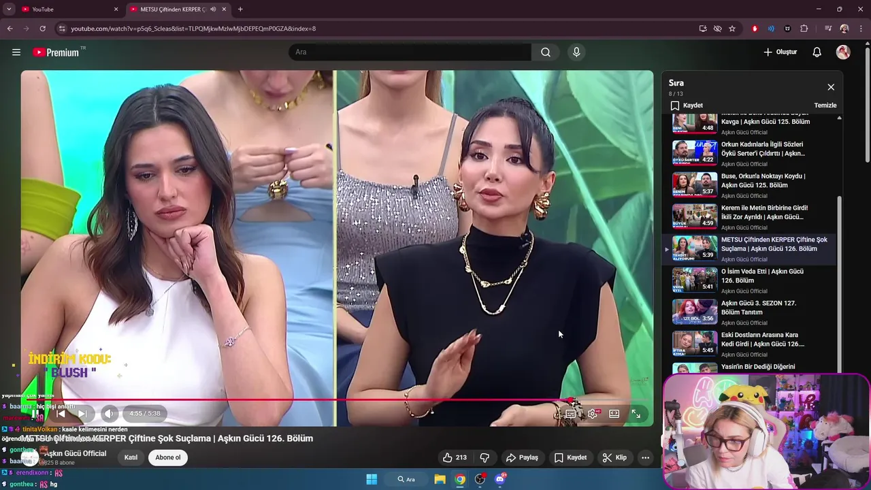Screen dimensions: 871x490
Task: Skip to the next video in player
Action: point(82,414)
